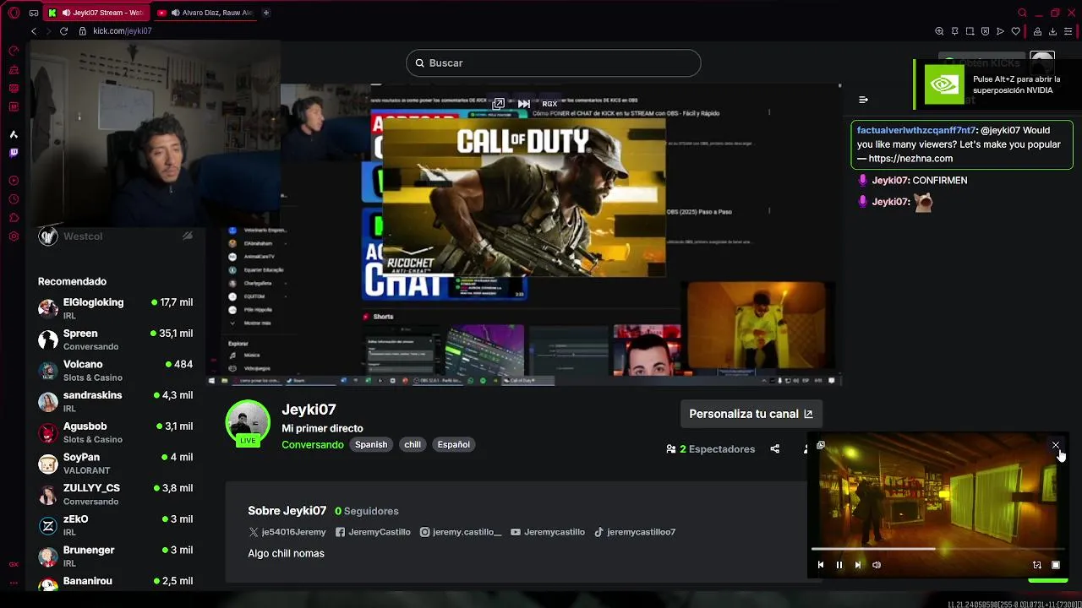The height and width of the screenshot is (608, 1082).
Task: Open ZULLYY_CS recommended channel
Action: coord(115,494)
